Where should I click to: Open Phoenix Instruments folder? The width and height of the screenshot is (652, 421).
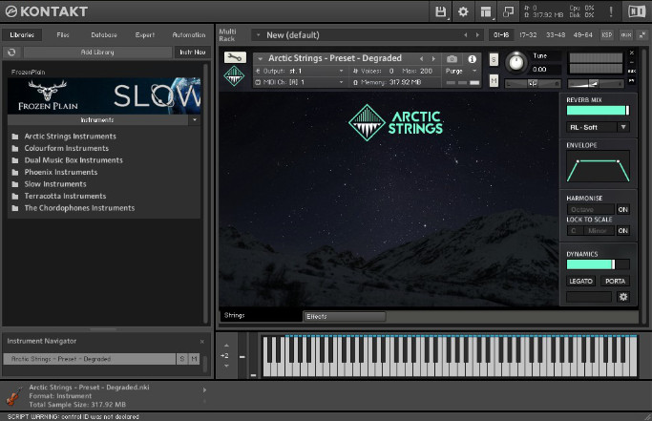tap(61, 172)
